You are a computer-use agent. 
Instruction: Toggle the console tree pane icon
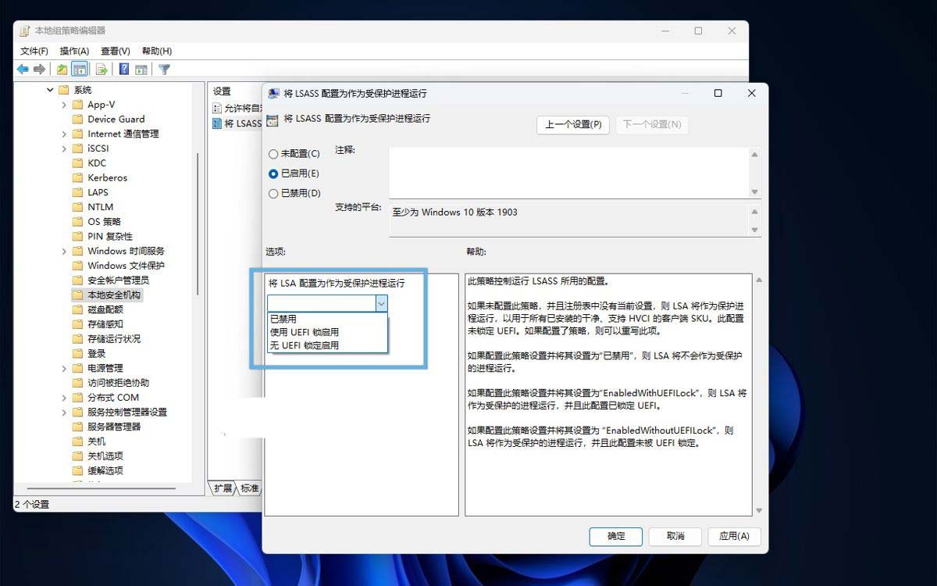point(80,69)
